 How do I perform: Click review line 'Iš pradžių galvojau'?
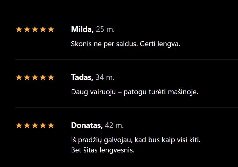[136, 140]
